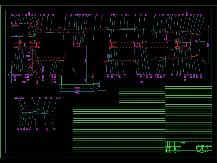The width and height of the screenshot is (217, 163).
Task: Select part callout number 33
Action: pos(145,15)
